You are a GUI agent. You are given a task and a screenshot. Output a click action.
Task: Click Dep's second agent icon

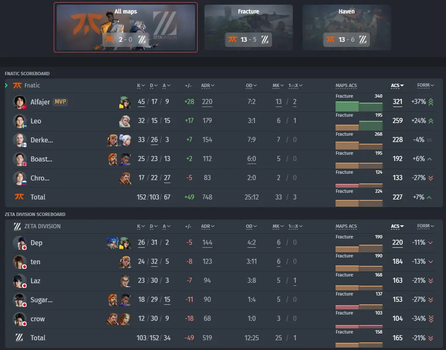(x=125, y=243)
